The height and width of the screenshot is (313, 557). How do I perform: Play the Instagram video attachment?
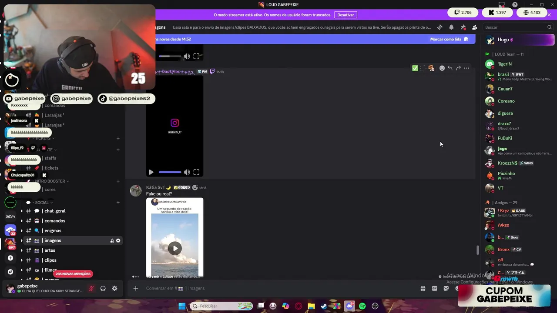151,172
